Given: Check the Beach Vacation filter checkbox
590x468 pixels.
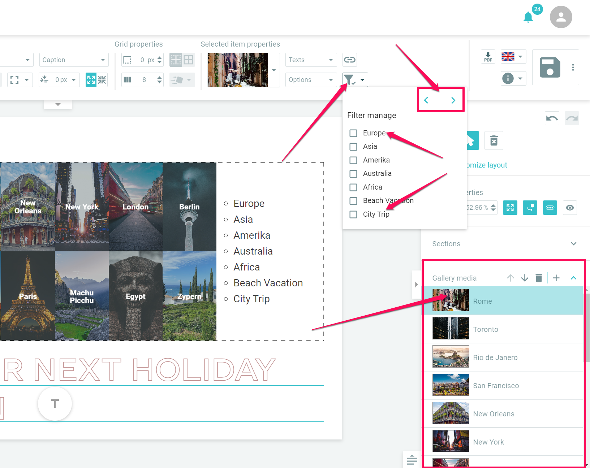Looking at the screenshot, I should coord(353,201).
